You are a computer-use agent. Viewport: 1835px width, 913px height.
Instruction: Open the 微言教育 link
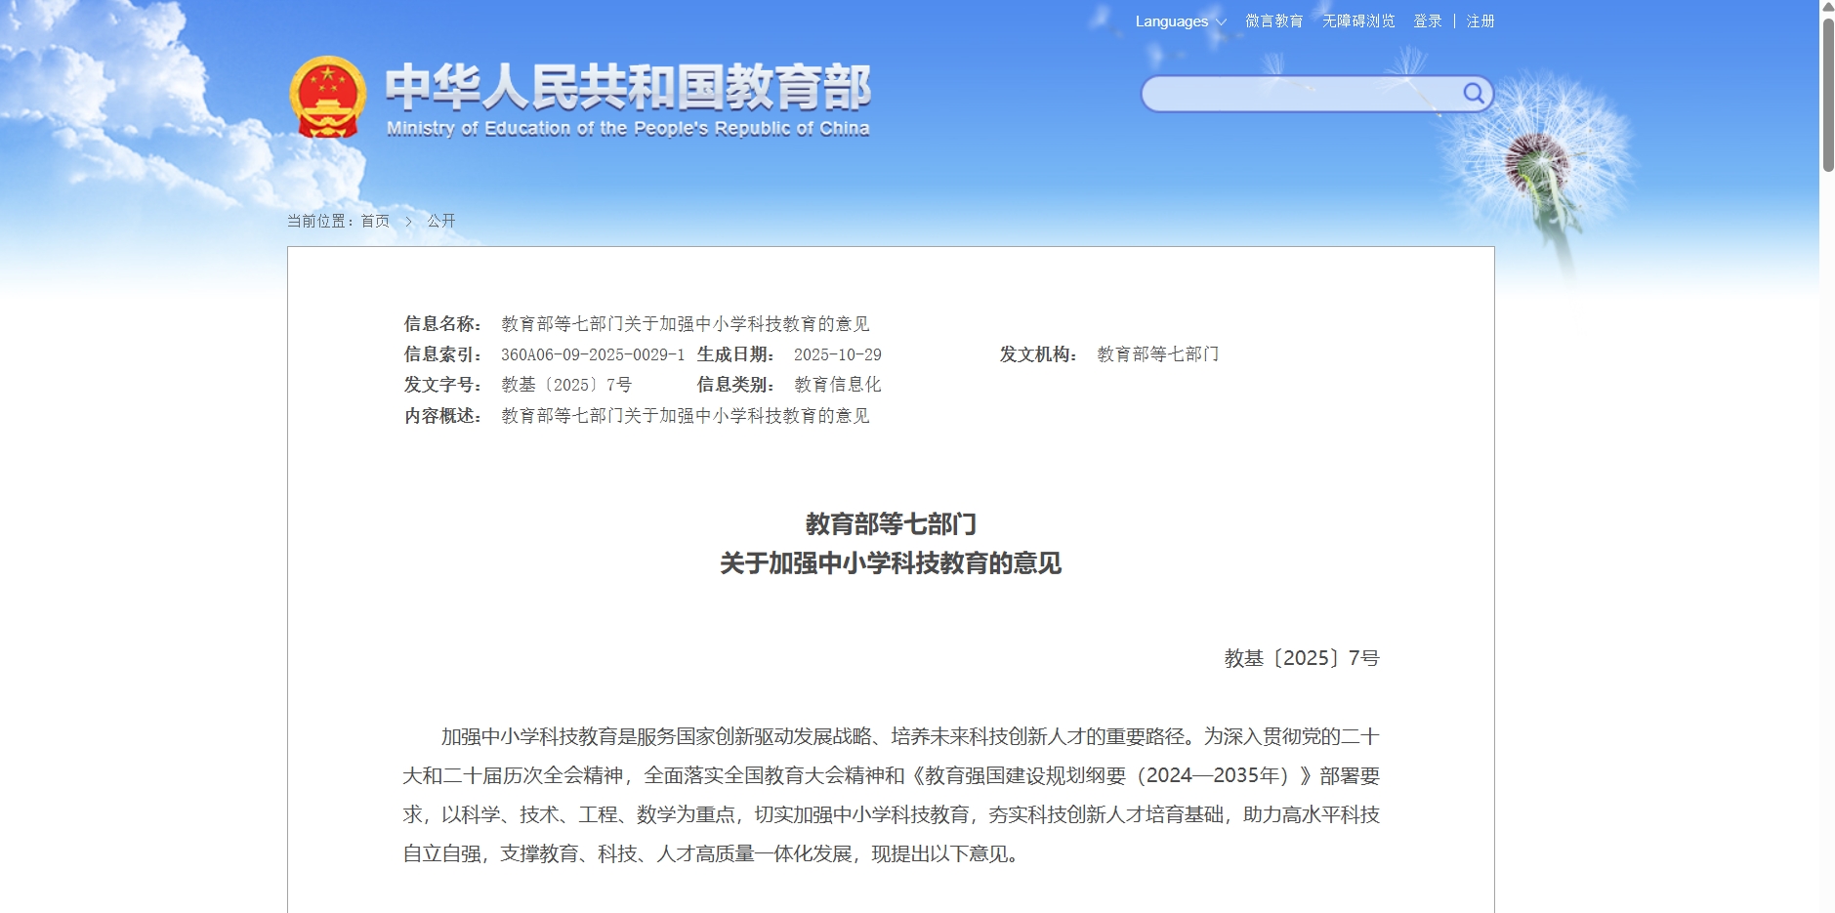click(x=1273, y=21)
